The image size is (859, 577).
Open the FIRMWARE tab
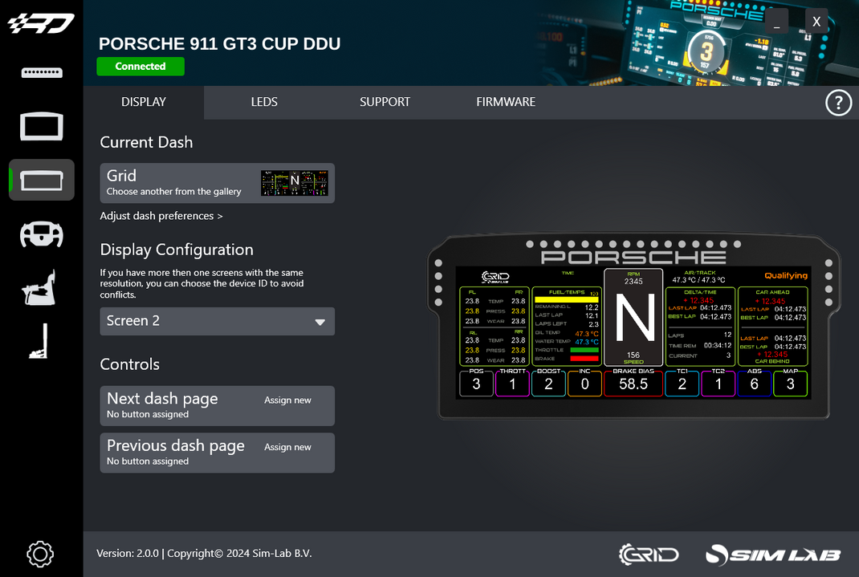pyautogui.click(x=506, y=102)
